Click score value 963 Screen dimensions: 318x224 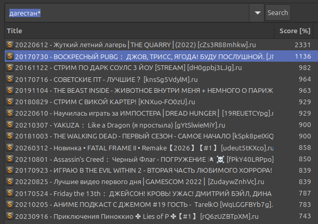tap(304, 90)
